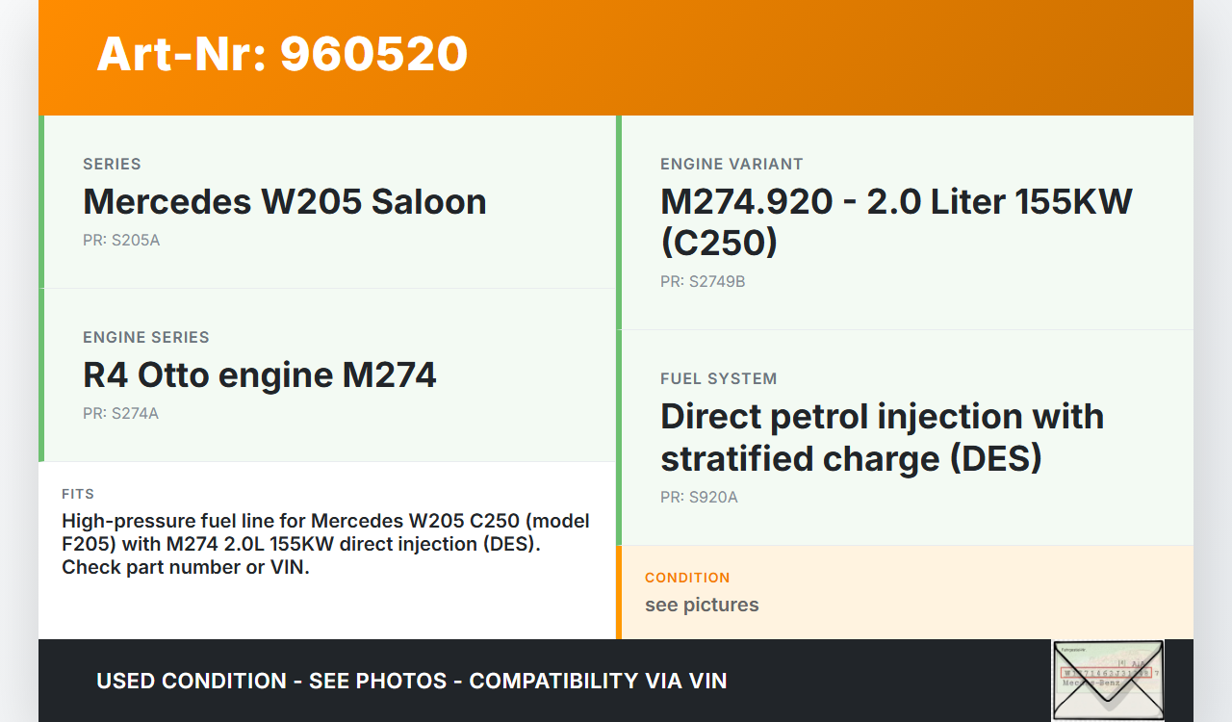Click the USED CONDITION footer banner text
This screenshot has height=722, width=1232.
[x=411, y=682]
